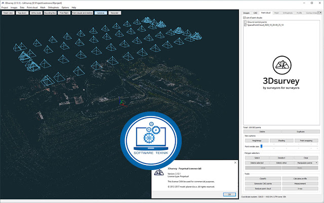Click the Redo button

click(x=300, y=168)
